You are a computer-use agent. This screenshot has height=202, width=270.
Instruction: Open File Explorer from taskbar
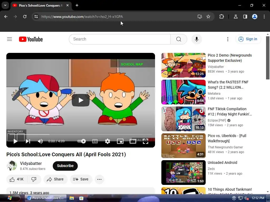(x=72, y=198)
